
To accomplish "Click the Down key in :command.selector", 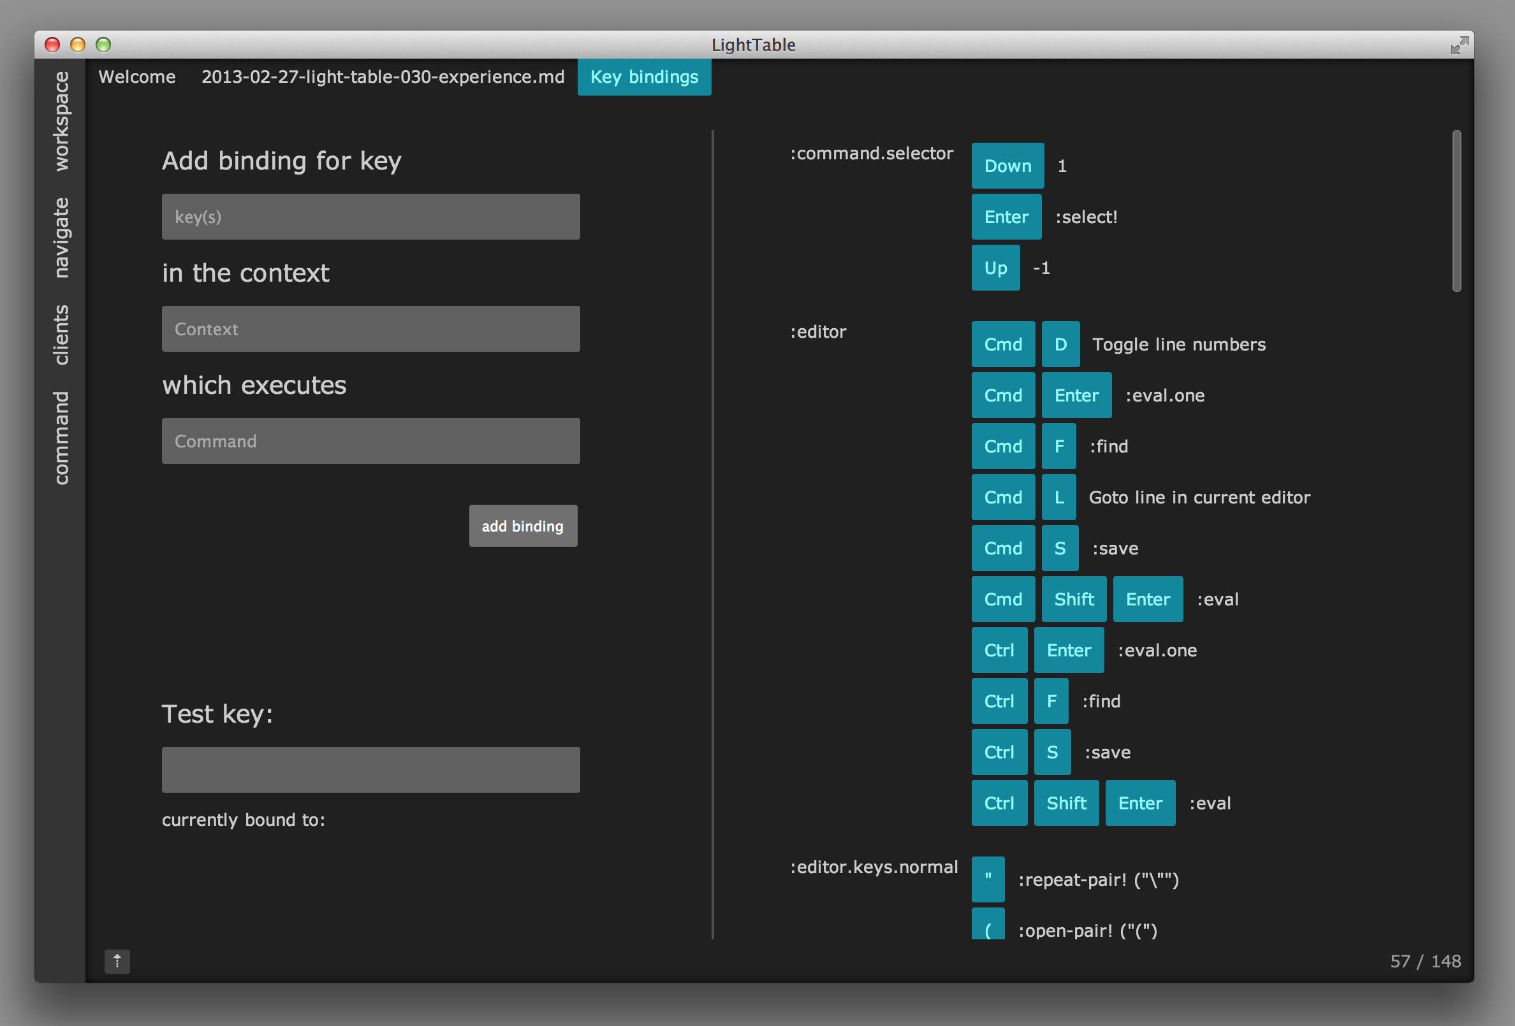I will [x=1008, y=166].
